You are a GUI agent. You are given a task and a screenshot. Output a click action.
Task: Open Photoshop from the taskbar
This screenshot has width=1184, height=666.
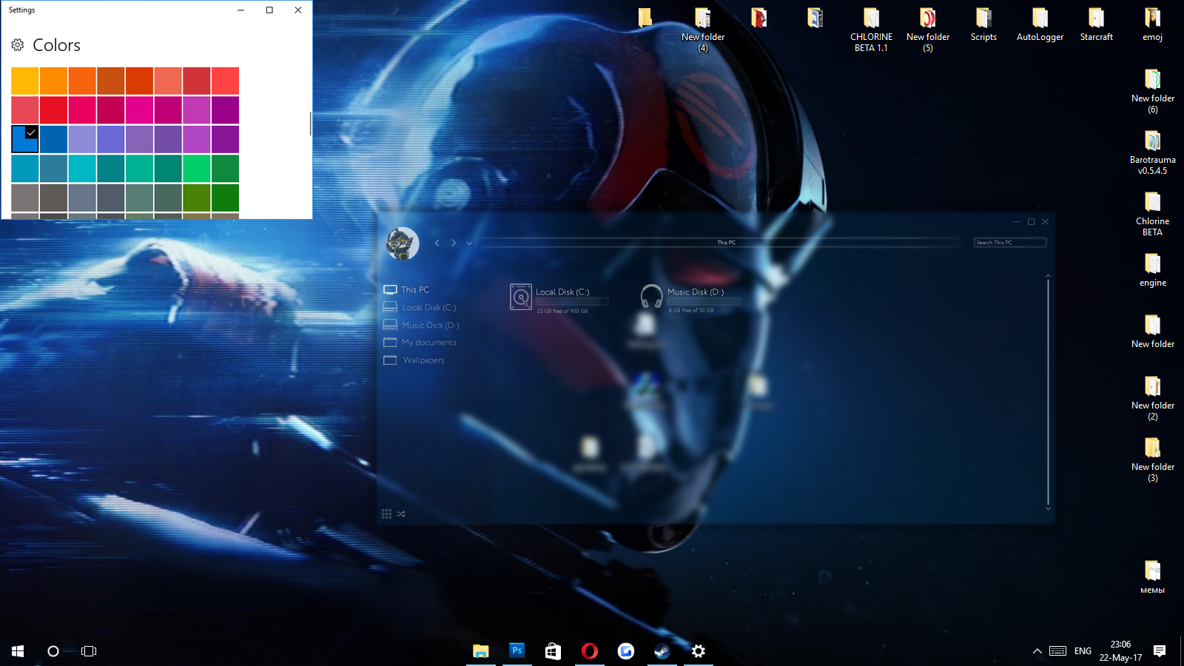coord(517,650)
